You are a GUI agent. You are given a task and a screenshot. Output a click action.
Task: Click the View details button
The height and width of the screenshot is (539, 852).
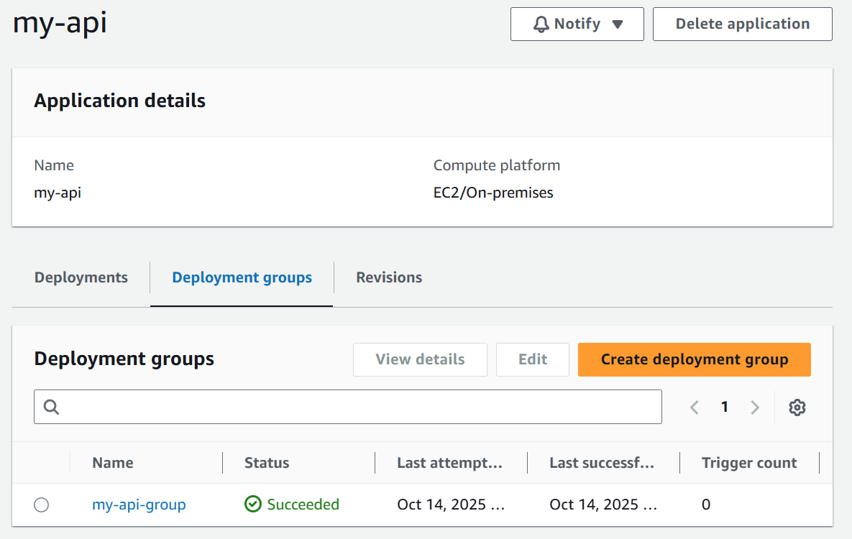[420, 359]
